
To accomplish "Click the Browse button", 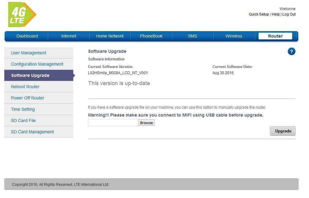I will pyautogui.click(x=147, y=123).
